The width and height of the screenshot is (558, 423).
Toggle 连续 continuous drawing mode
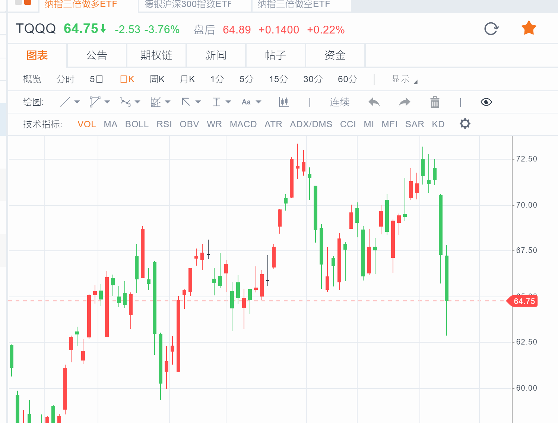339,102
